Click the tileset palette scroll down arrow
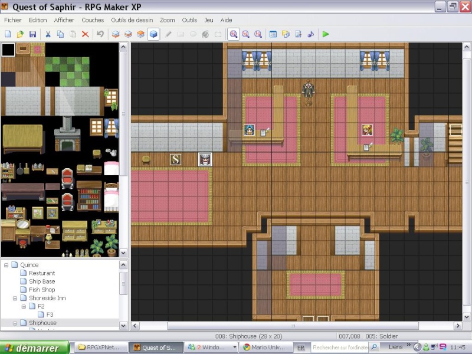Screen dimensions: 472x354 123,253
